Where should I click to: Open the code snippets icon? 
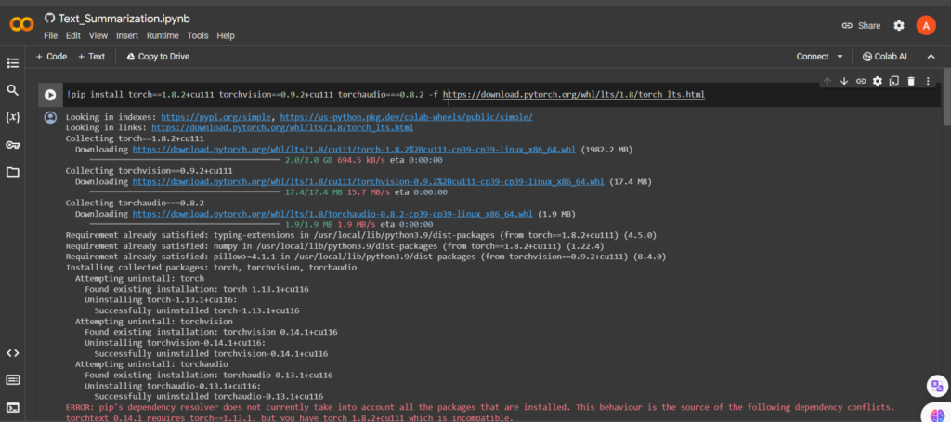13,353
